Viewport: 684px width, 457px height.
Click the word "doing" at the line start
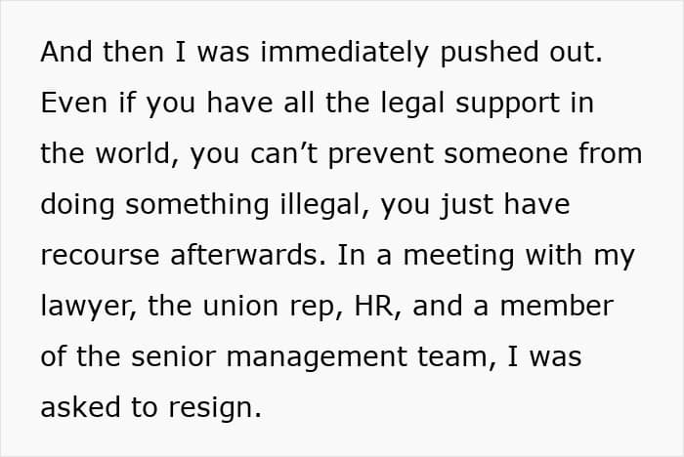tap(77, 205)
